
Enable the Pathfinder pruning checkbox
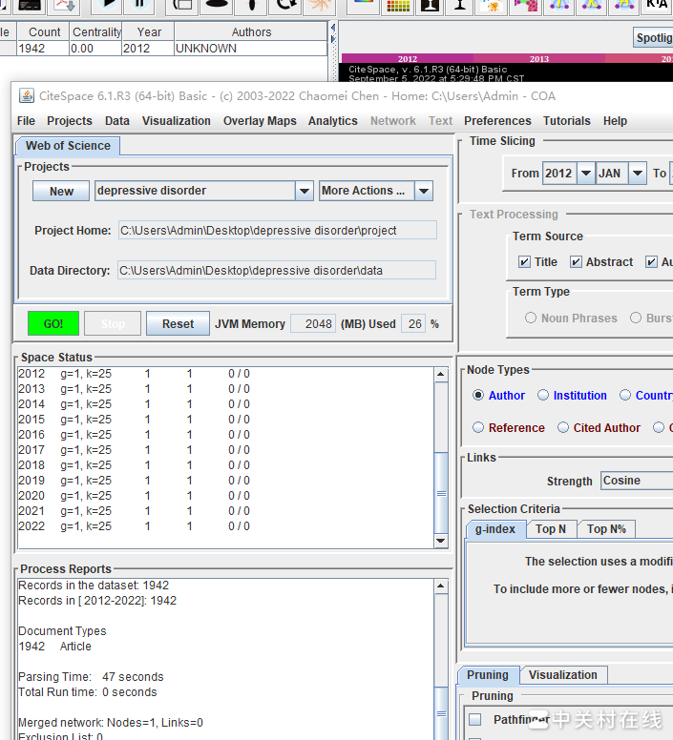click(475, 720)
